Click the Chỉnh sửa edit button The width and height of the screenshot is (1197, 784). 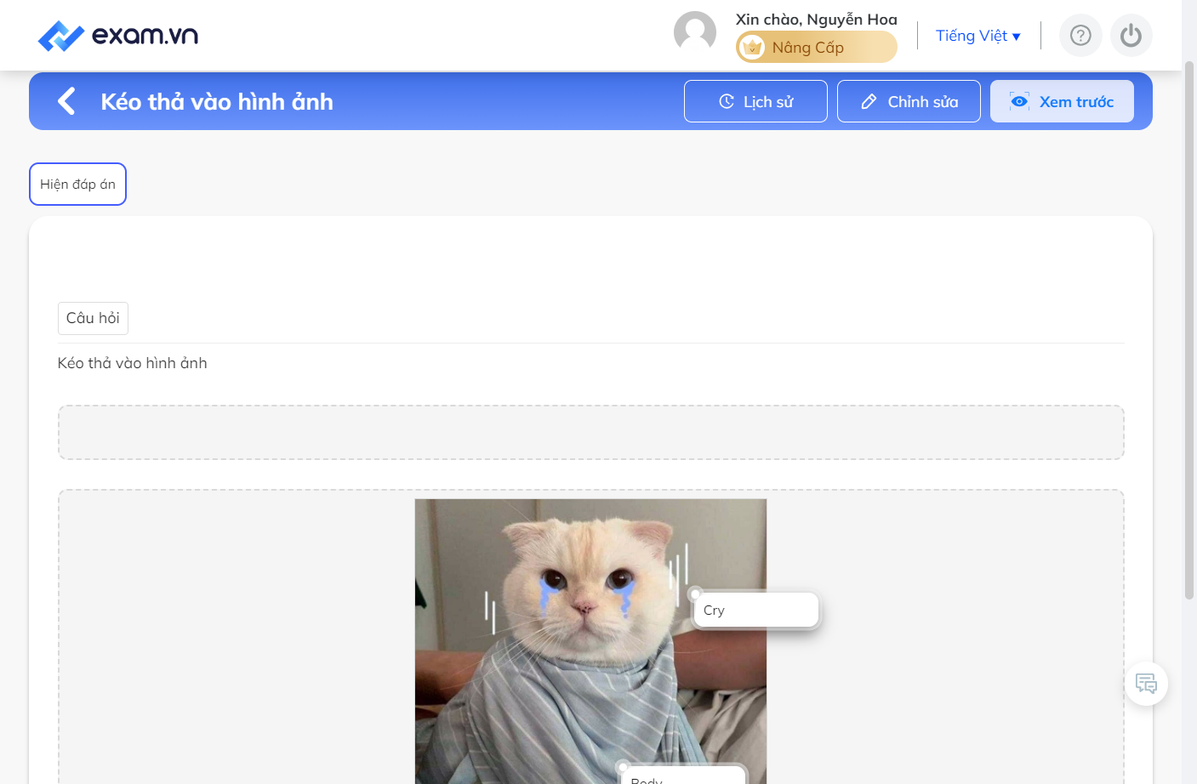pos(909,101)
